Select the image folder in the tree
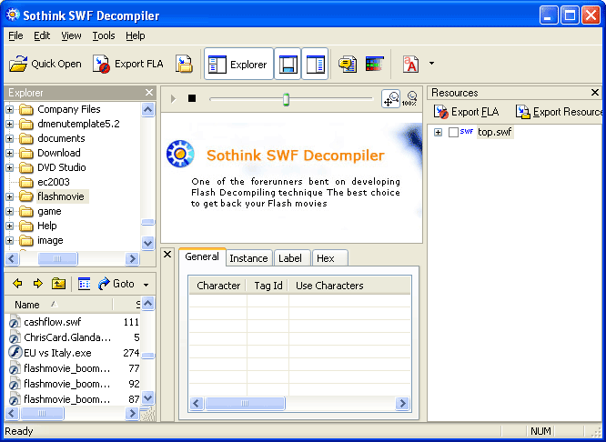Image resolution: width=606 pixels, height=442 pixels. coord(50,240)
